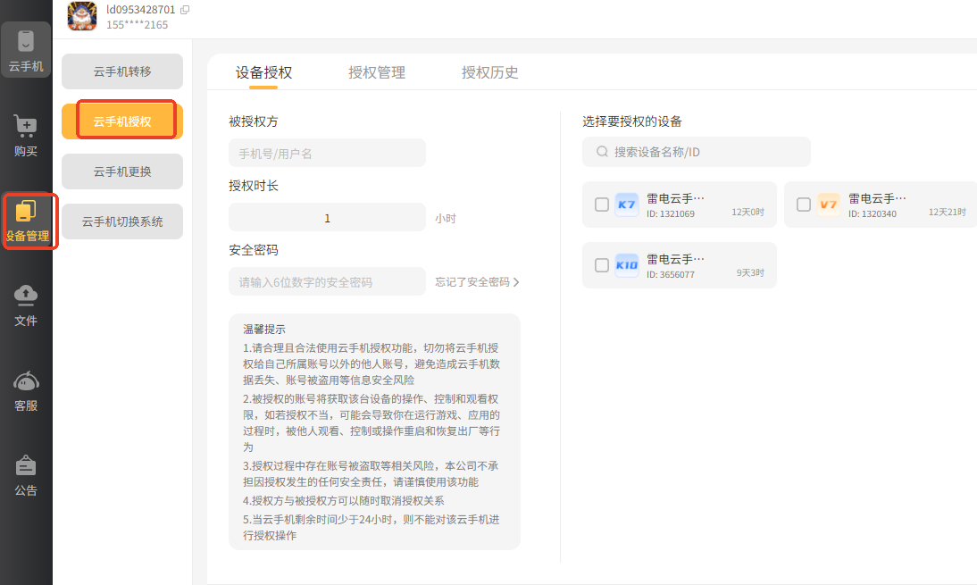Open the 云手机转移 menu button
The width and height of the screenshot is (977, 585).
[122, 71]
